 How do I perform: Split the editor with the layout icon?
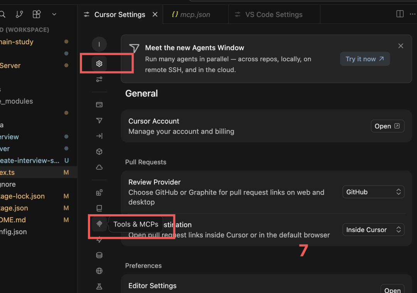pos(400,14)
